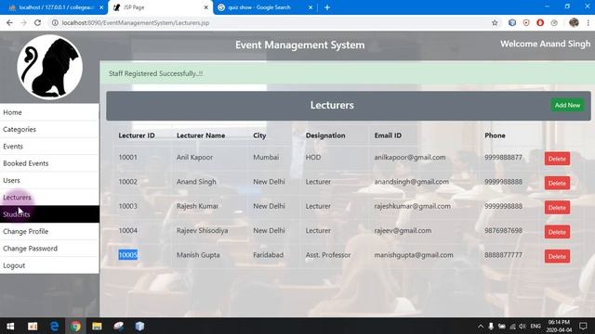Click email anilkapoor@gmail.com

[x=410, y=157]
